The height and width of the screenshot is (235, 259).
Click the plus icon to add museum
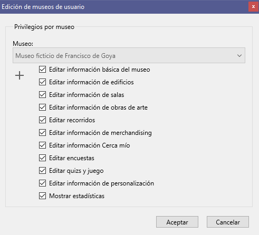click(x=20, y=75)
